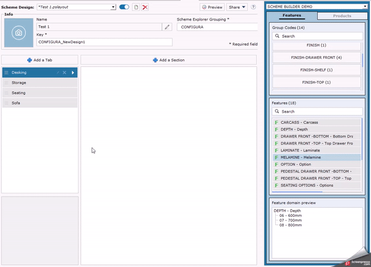Click the Scheme Explorer Grouping field
Image resolution: width=371 pixels, height=267 pixels.
(x=217, y=27)
